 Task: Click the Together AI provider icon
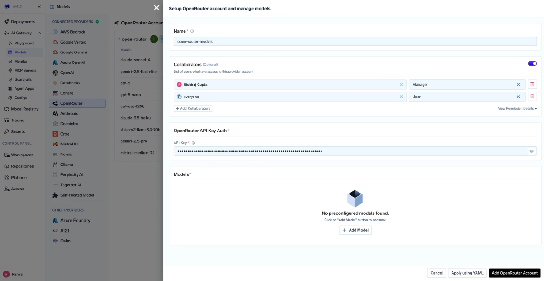tap(55, 185)
